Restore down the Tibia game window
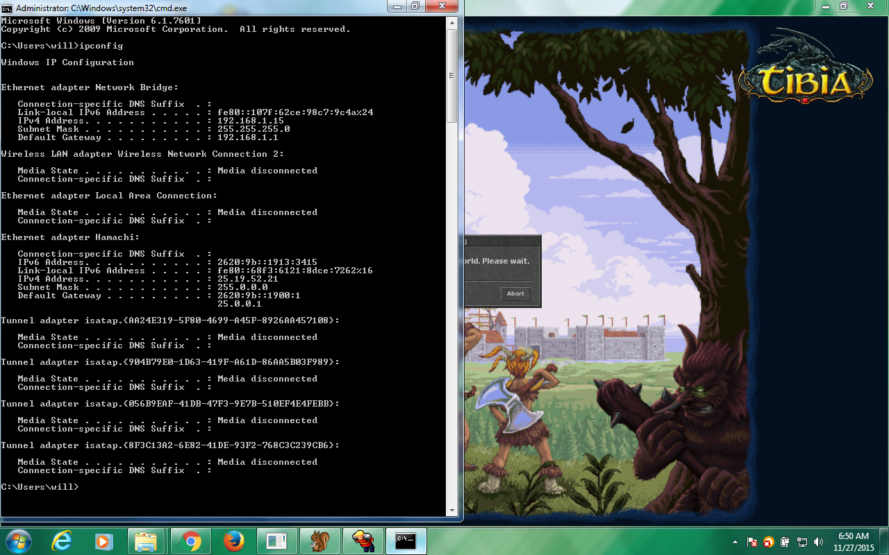889x555 pixels. [x=843, y=6]
